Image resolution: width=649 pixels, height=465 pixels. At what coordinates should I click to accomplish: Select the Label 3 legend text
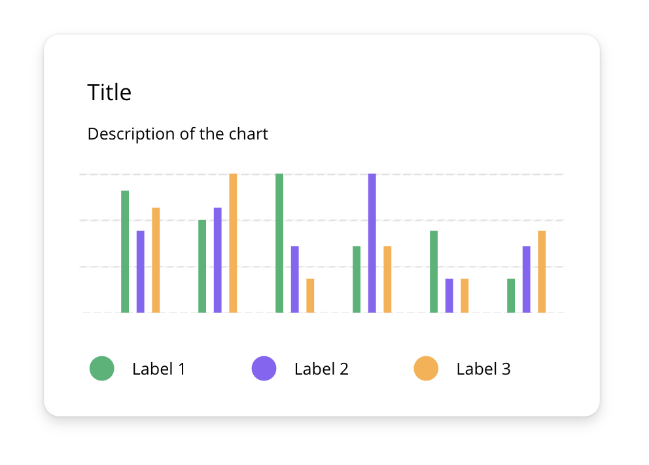(483, 369)
